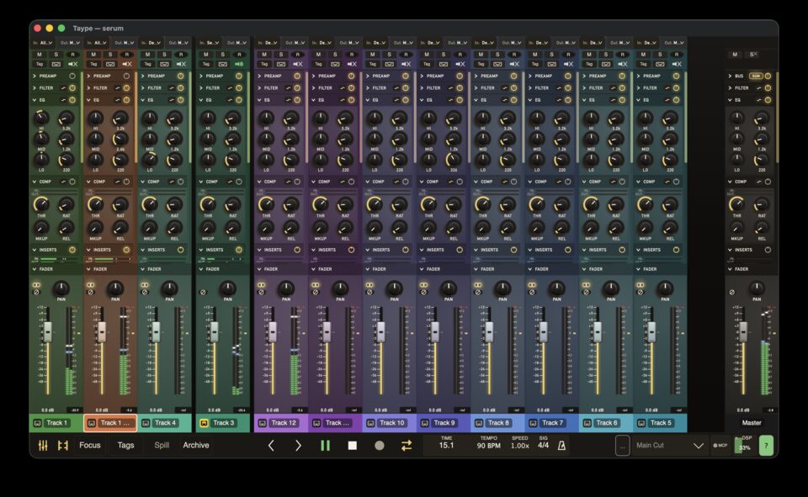Viewport: 808px width, 497px height.
Task: Open the Focus tab
Action: pos(90,445)
